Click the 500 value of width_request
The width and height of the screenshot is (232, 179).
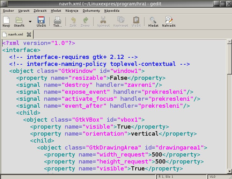(x=157, y=155)
